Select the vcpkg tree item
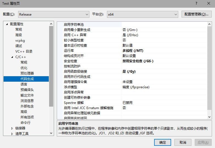 click(x=20, y=41)
